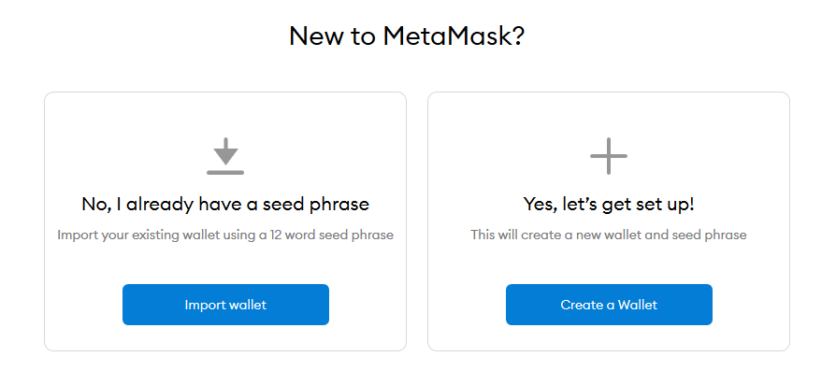This screenshot has height=385, width=836.
Task: Select the existing seed phrase import card
Action: [x=225, y=112]
